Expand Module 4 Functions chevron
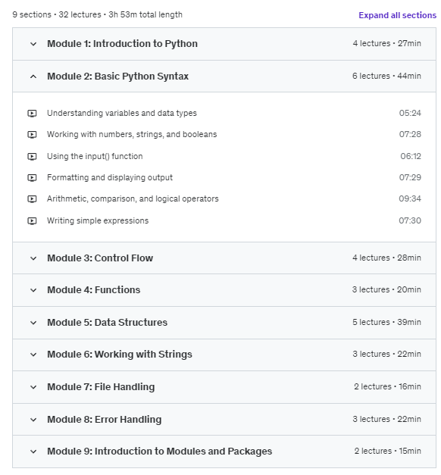 pos(33,290)
